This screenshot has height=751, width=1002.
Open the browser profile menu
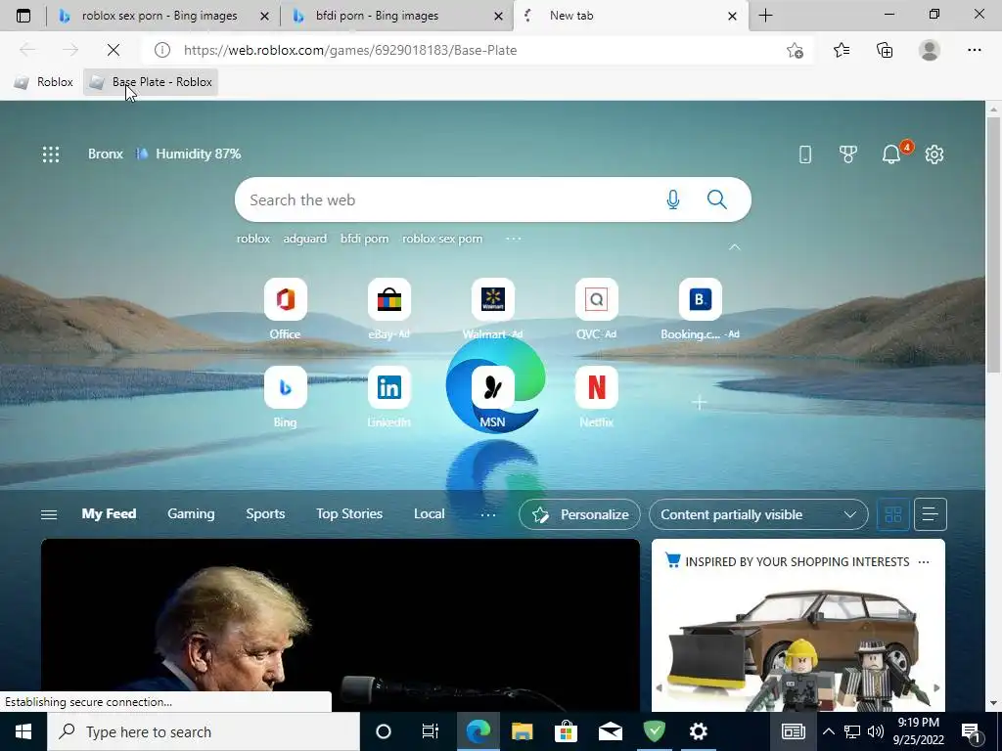tap(930, 50)
